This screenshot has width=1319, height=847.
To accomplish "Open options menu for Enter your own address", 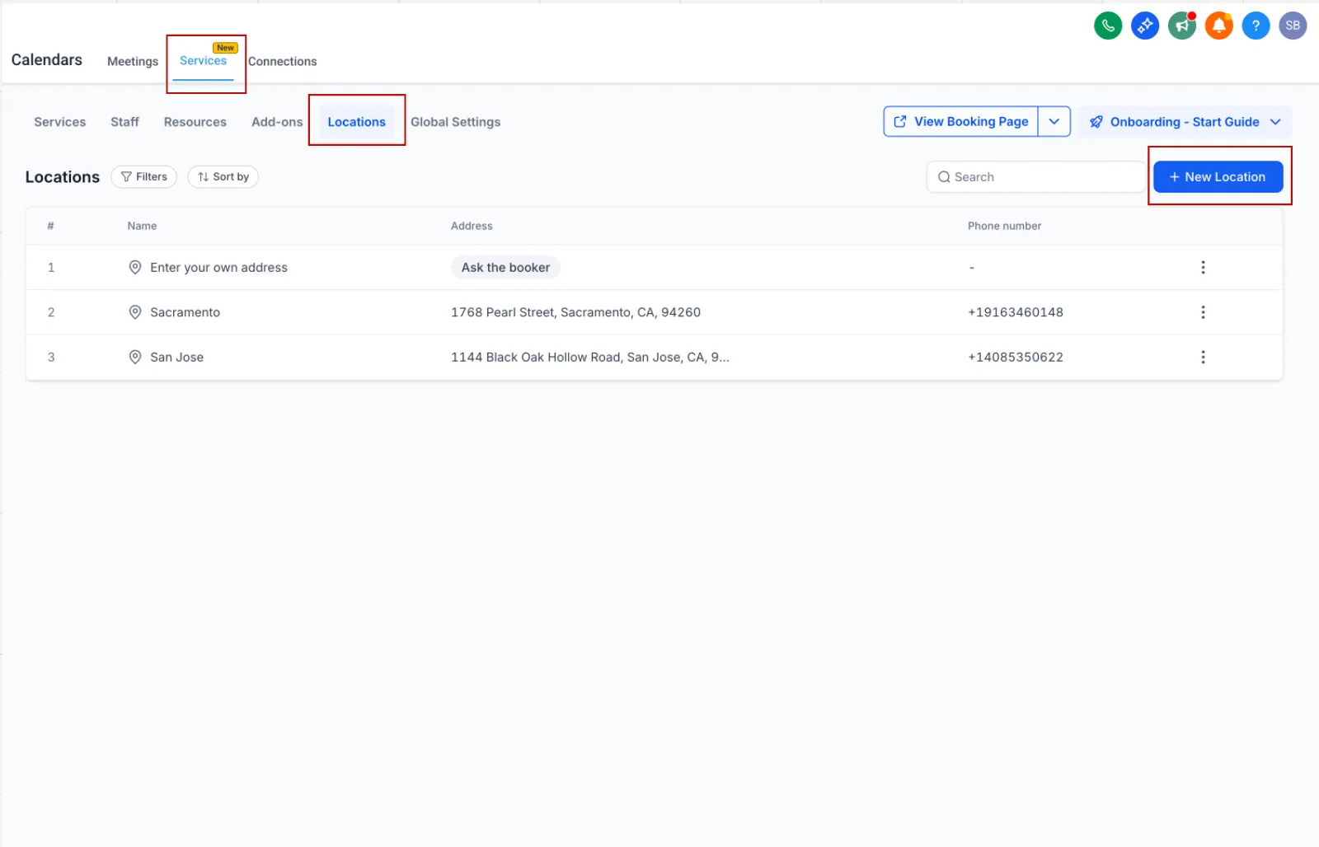I will pos(1204,267).
